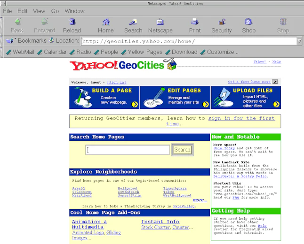This screenshot has height=244, width=304.
Task: Open the Tokyo neighborhood link
Action: [168, 192]
